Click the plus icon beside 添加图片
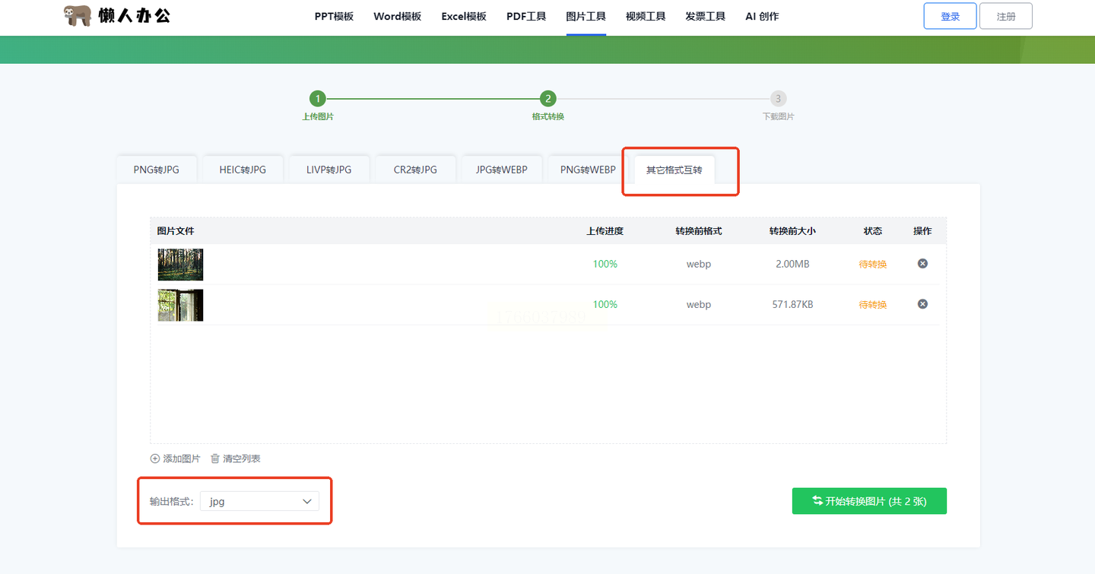 155,458
